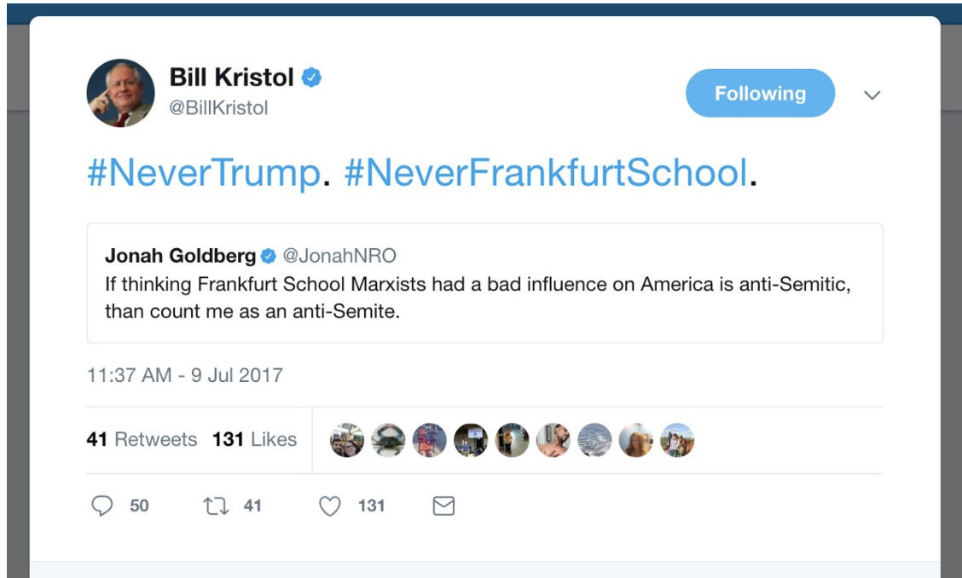
Task: Click Bill Kristol's verified badge
Action: click(311, 78)
